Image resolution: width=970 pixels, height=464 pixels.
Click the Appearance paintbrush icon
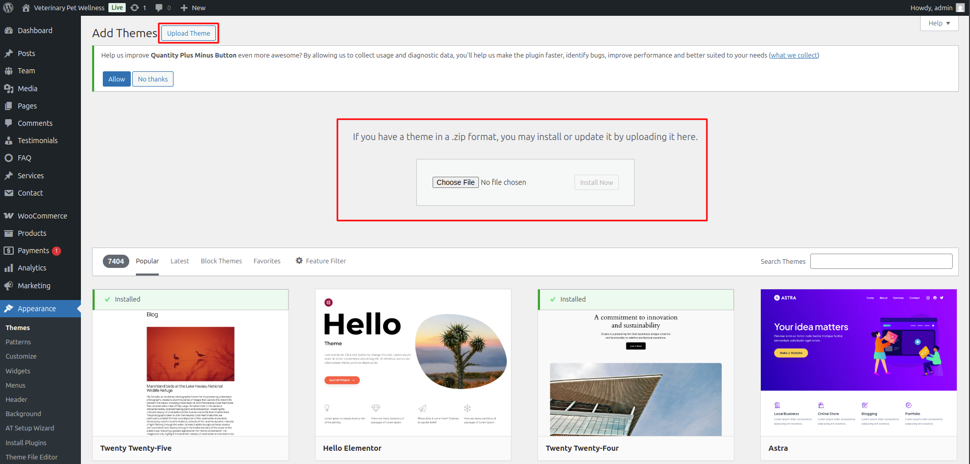[x=9, y=309]
